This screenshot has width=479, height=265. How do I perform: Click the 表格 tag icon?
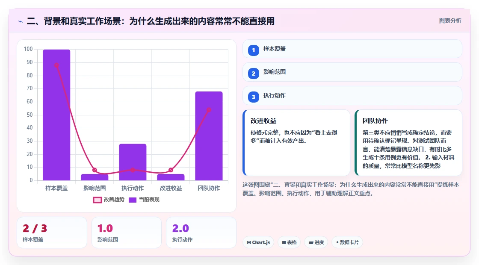click(284, 242)
